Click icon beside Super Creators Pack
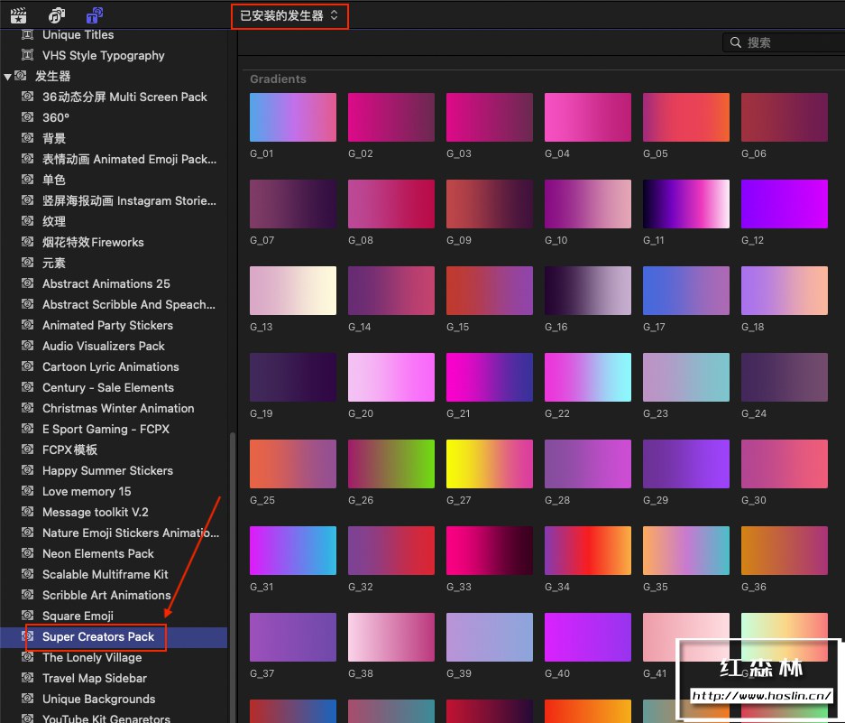Image resolution: width=845 pixels, height=723 pixels. tap(28, 636)
